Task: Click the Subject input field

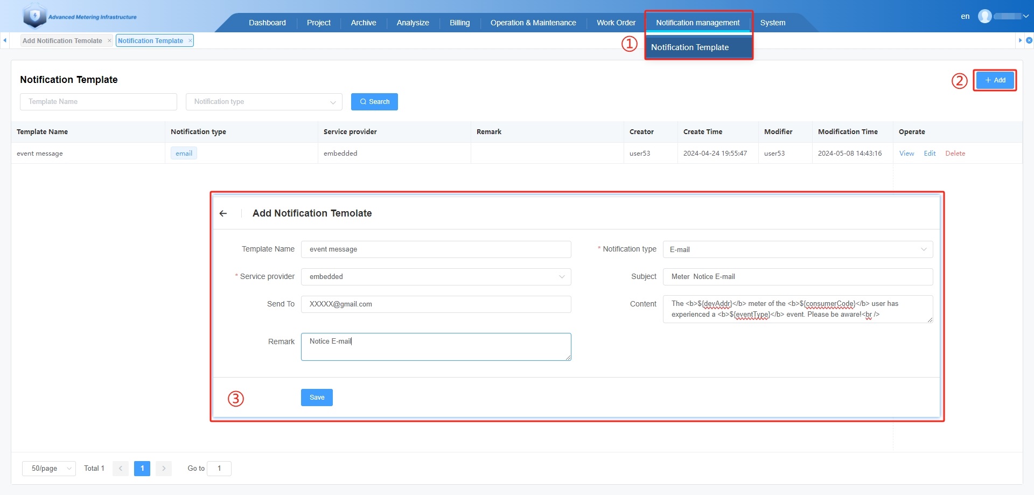Action: (798, 277)
